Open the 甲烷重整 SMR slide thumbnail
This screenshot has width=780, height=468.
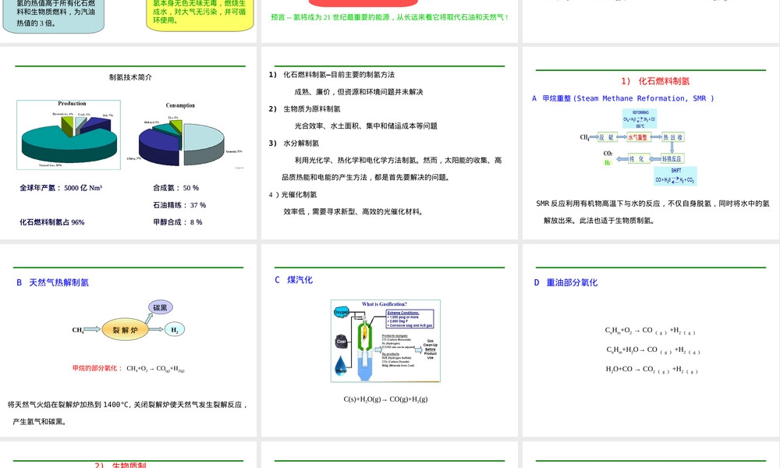651,143
